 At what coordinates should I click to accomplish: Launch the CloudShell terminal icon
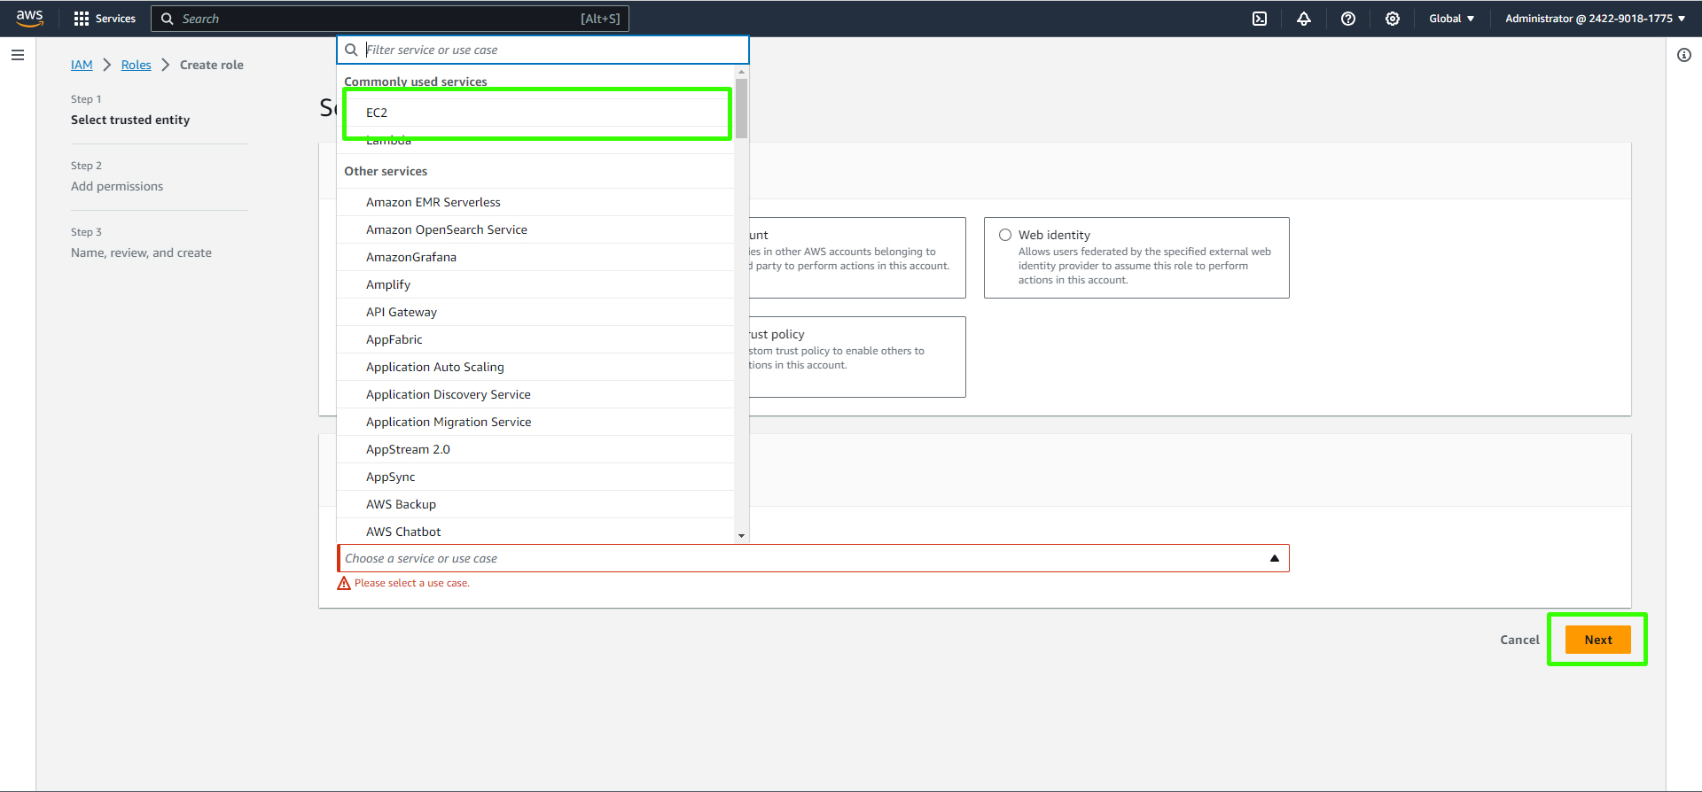pos(1260,19)
